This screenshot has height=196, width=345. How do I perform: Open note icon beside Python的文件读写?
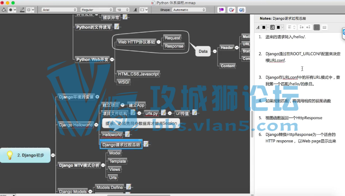coord(117,26)
